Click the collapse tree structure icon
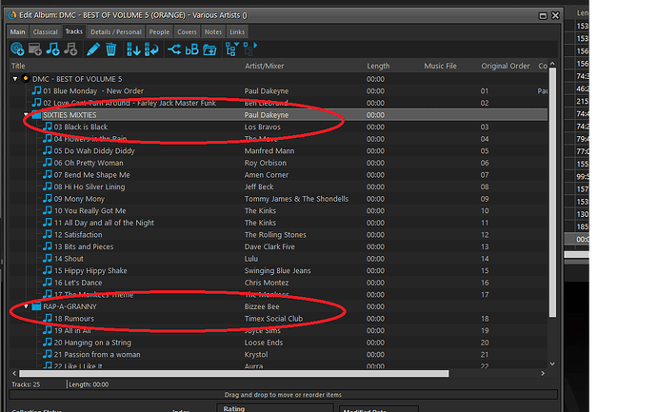The image size is (657, 412). point(250,49)
